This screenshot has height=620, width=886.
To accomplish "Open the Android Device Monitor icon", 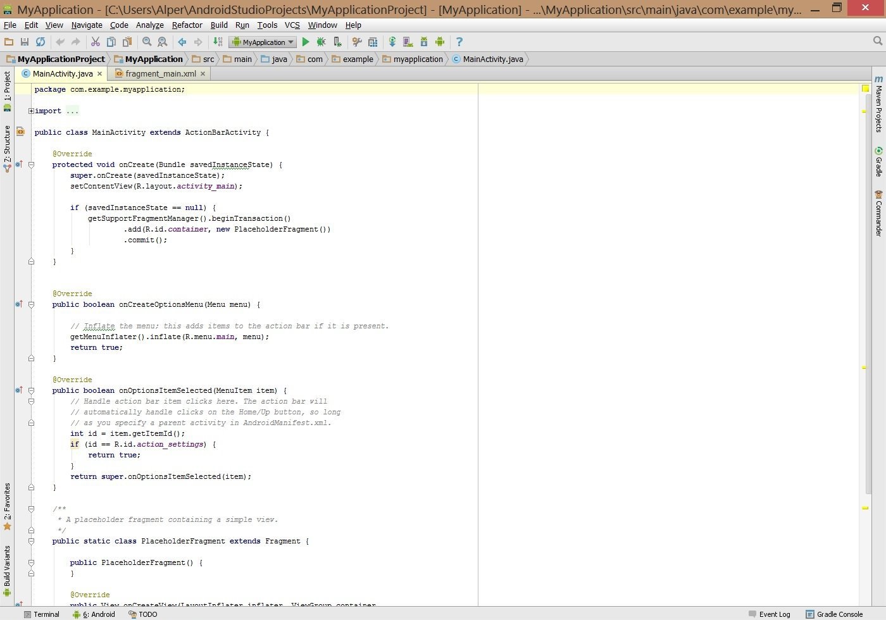I will coord(440,42).
